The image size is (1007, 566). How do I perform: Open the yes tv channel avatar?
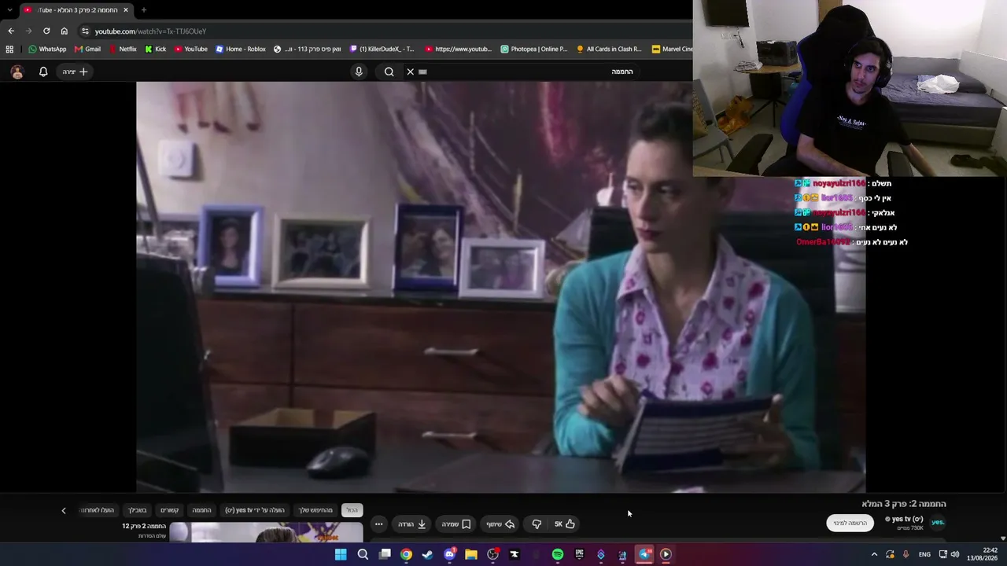[938, 522]
